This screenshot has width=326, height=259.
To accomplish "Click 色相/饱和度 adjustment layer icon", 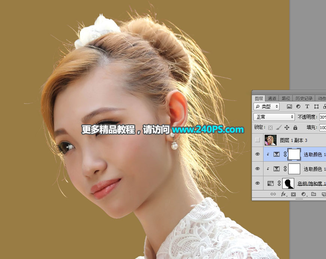I will point(271,183).
